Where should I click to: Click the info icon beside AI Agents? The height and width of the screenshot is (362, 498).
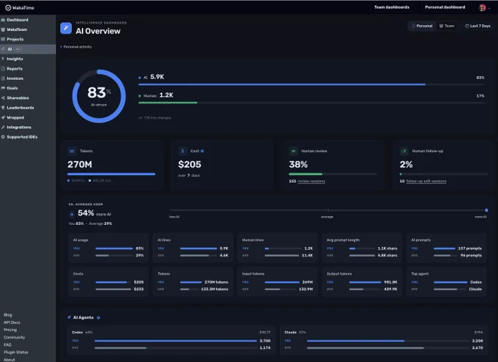[98, 317]
